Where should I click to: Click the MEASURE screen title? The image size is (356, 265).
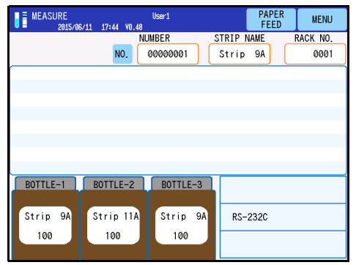50,16
